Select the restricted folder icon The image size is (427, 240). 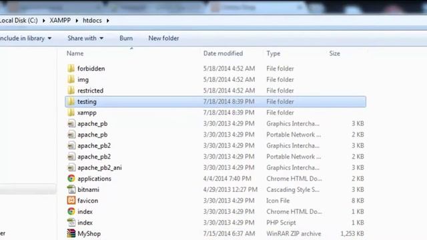coord(71,91)
